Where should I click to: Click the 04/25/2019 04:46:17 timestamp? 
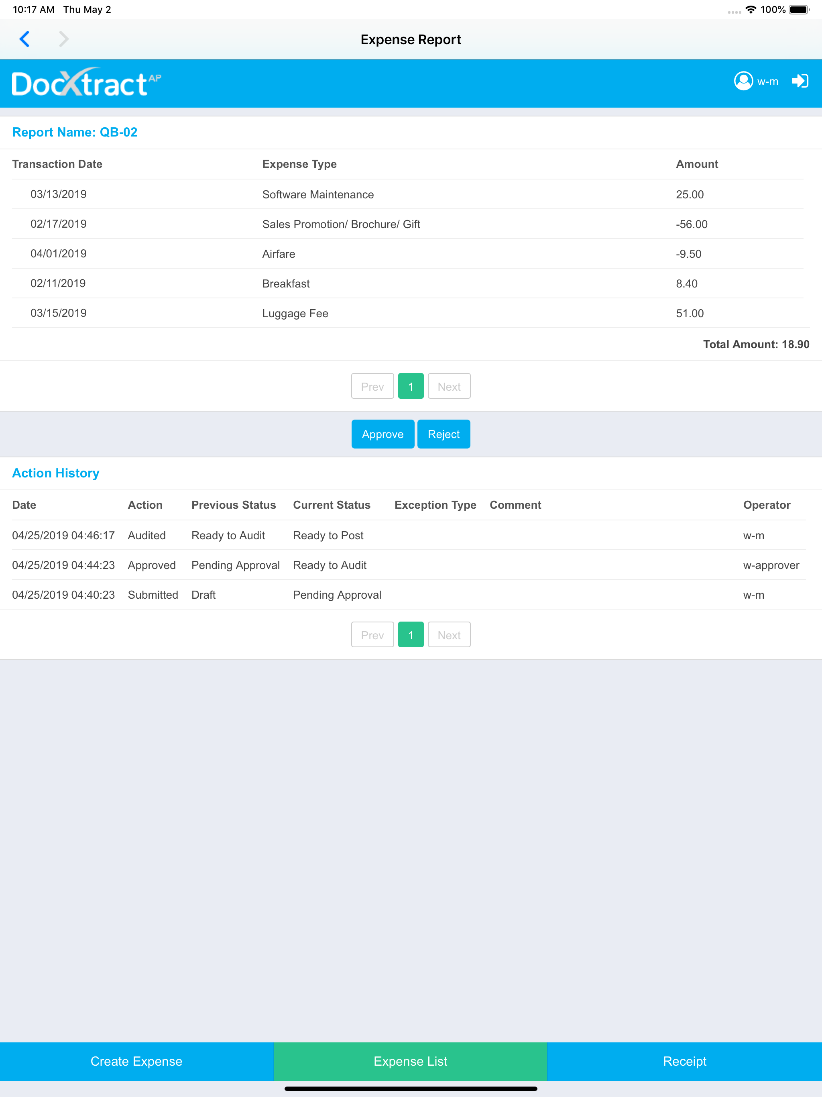[x=63, y=536]
